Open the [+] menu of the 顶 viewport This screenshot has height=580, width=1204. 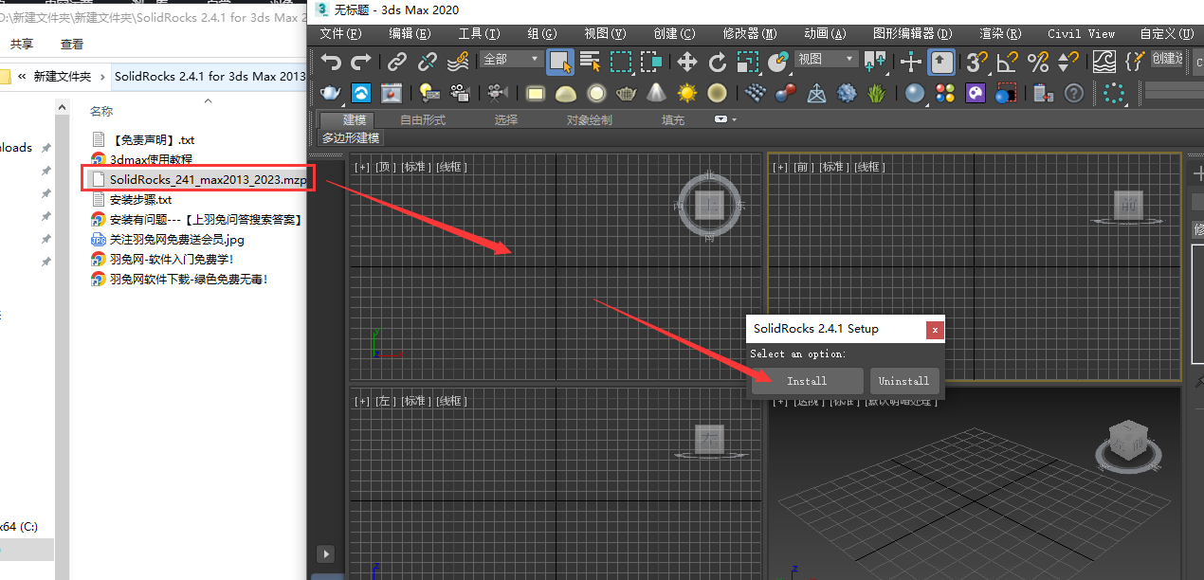(x=362, y=167)
